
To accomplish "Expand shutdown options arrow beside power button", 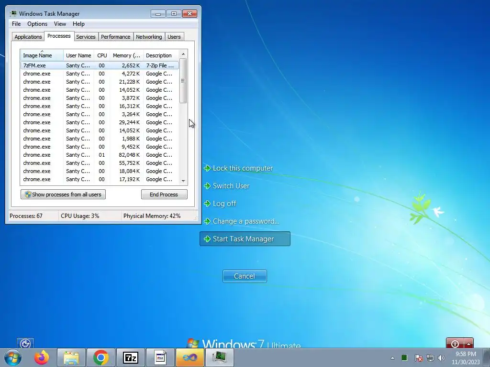I will click(x=469, y=344).
